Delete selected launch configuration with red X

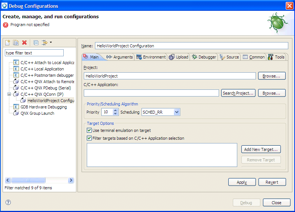click(x=25, y=43)
